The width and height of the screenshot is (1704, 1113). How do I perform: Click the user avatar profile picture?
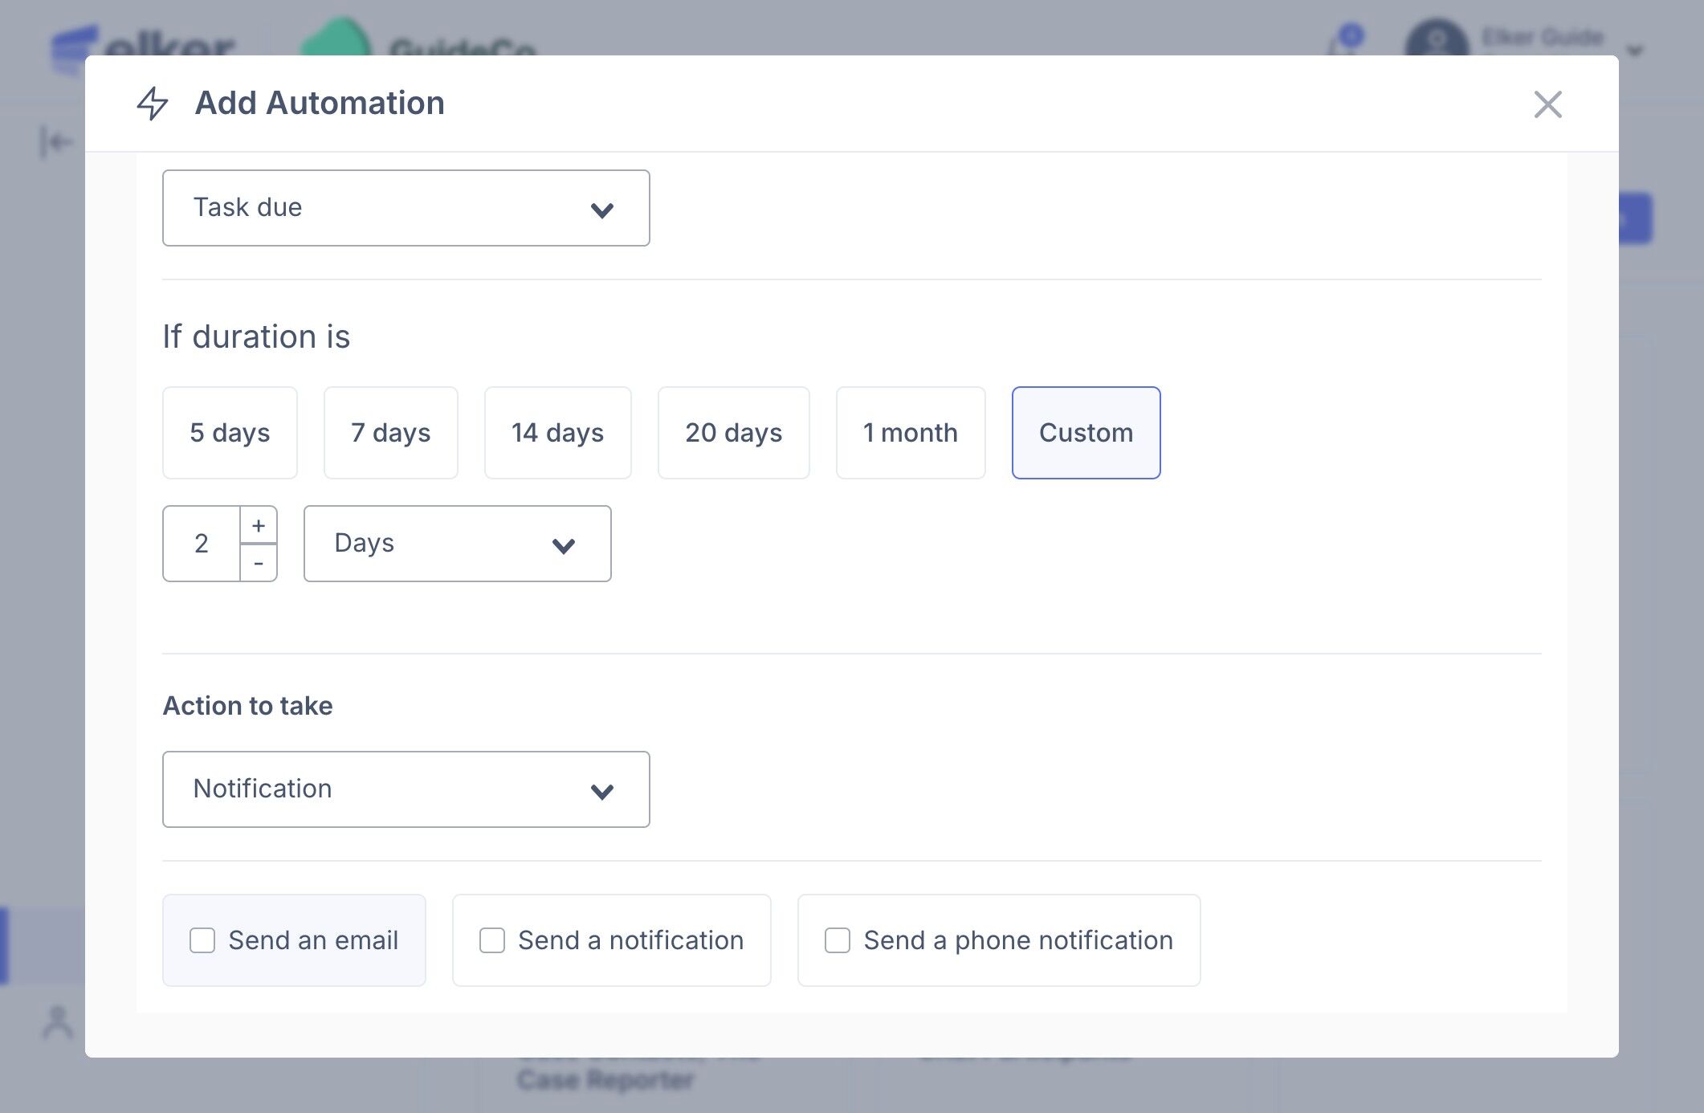pyautogui.click(x=1436, y=40)
